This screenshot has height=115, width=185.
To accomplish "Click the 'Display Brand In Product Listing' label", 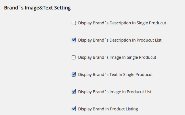I will click(108, 109).
